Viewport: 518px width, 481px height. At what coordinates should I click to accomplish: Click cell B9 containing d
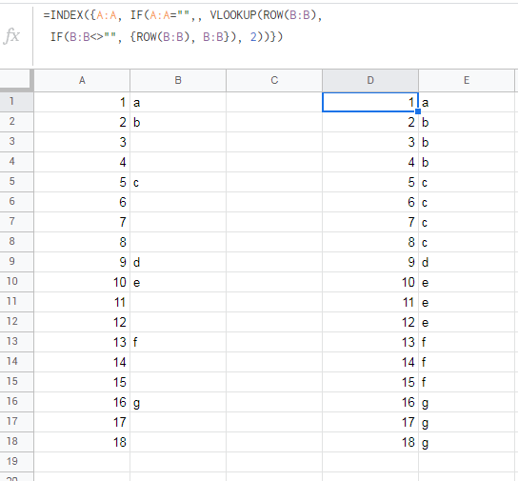178,262
